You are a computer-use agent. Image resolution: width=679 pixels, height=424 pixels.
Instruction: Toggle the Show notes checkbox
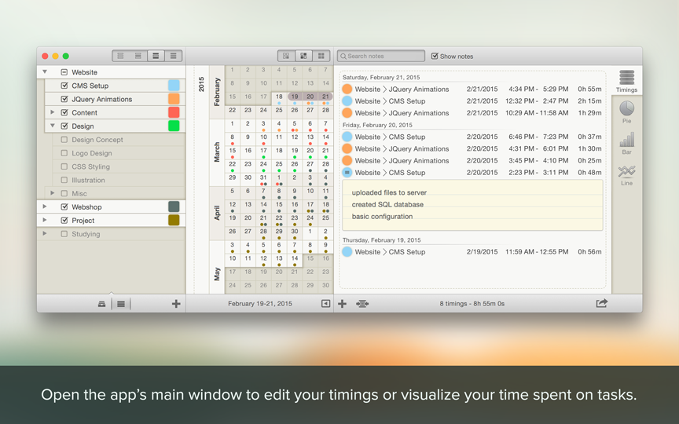[435, 56]
